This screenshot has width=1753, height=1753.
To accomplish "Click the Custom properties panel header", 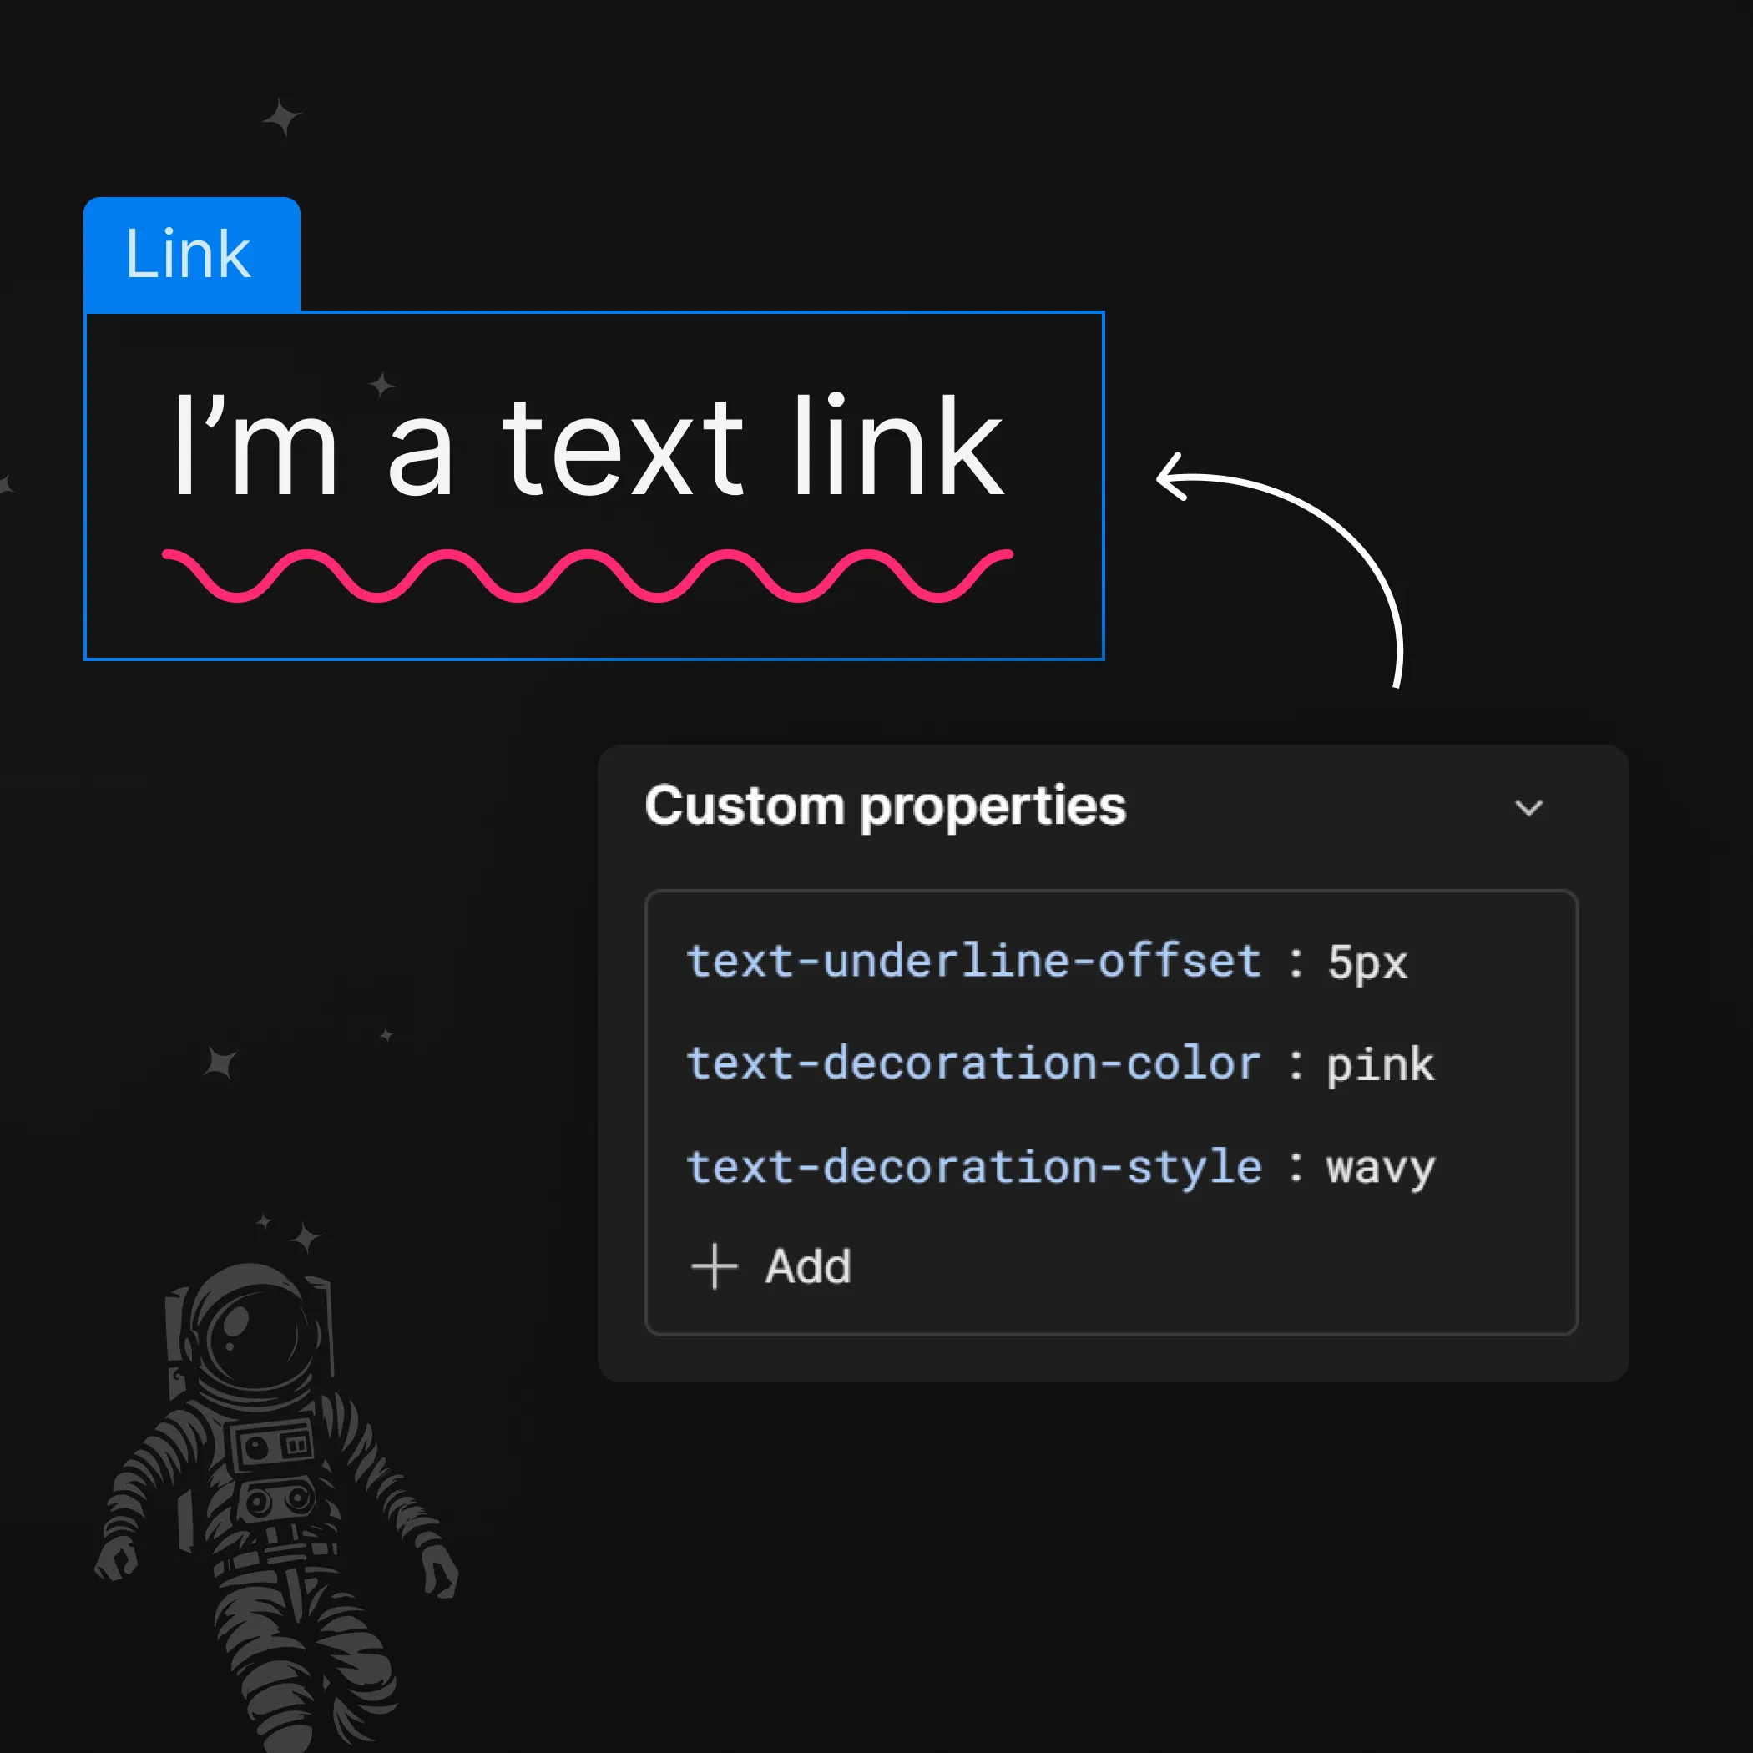I will (x=885, y=806).
